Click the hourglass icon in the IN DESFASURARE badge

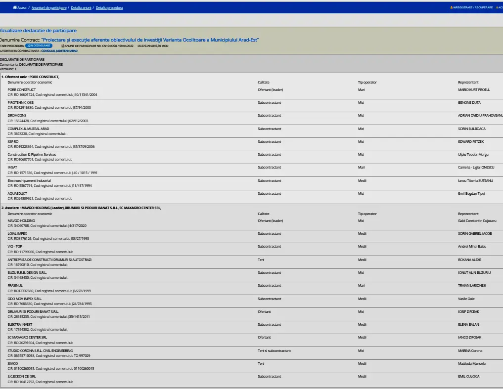[29, 46]
